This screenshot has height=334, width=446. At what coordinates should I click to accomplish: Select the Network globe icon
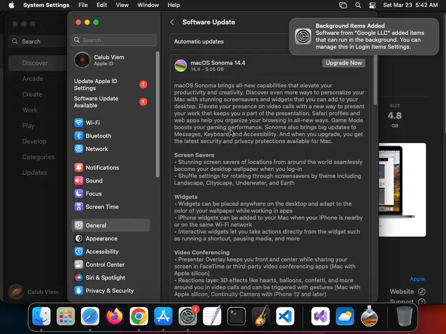click(79, 149)
